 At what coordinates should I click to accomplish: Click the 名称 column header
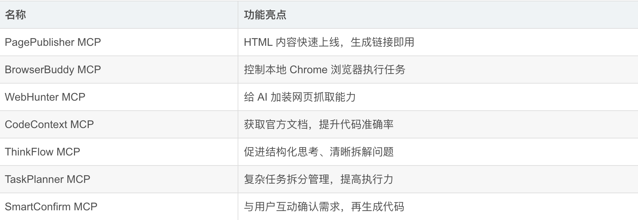[15, 15]
